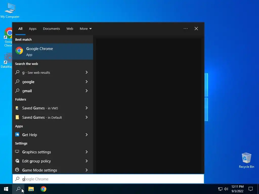
Task: Open 'Graphics settings' result
Action: click(x=53, y=152)
